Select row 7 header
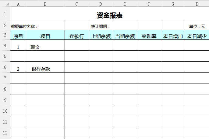Image resolution: width=209 pixels, height=139 pixels. click(5, 78)
